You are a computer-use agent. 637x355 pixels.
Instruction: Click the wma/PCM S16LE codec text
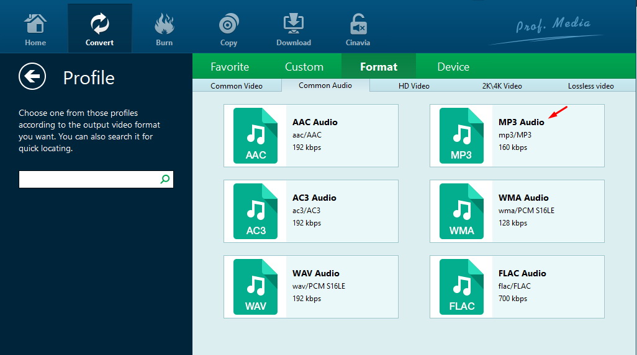coord(526,210)
